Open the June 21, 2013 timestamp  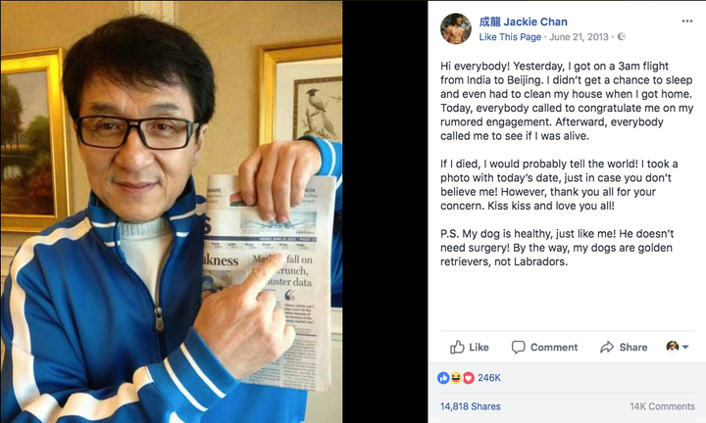579,37
